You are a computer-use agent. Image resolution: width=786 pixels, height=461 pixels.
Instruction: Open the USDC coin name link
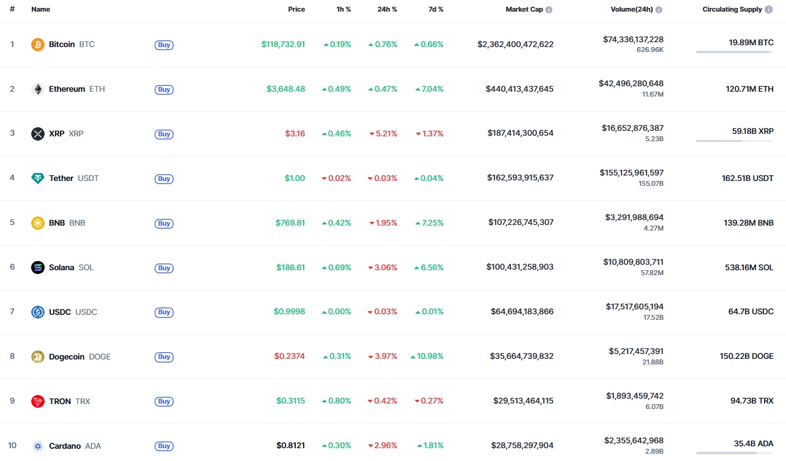coord(61,312)
